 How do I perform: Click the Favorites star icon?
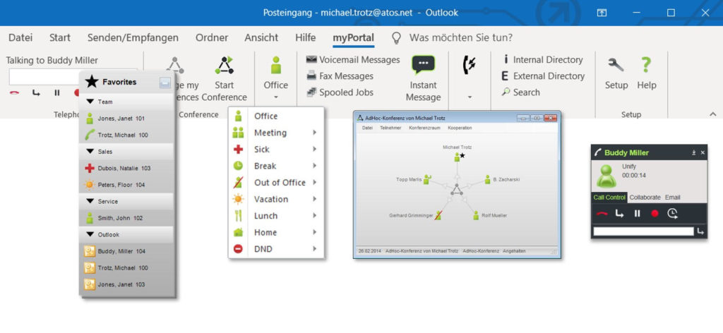92,82
